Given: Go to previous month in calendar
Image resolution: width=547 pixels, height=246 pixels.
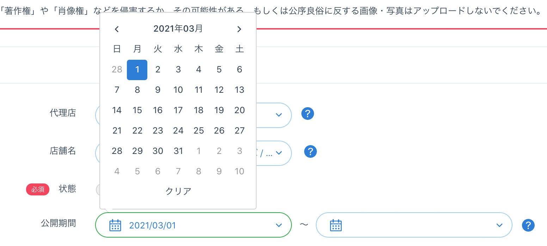Looking at the screenshot, I should tap(117, 29).
